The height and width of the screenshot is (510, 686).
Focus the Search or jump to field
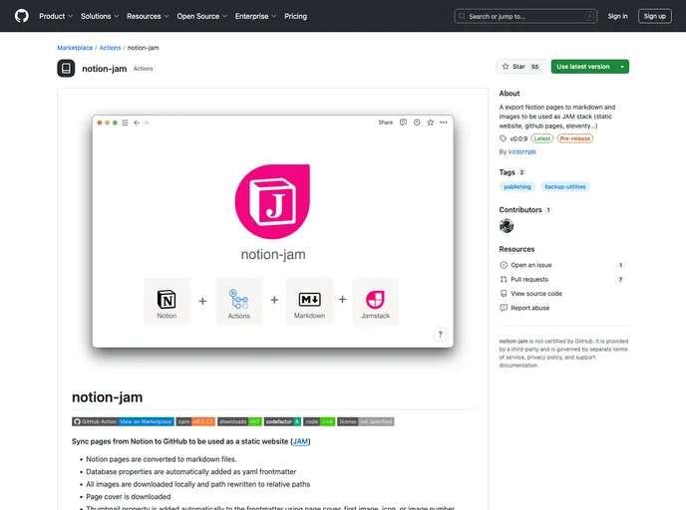525,16
